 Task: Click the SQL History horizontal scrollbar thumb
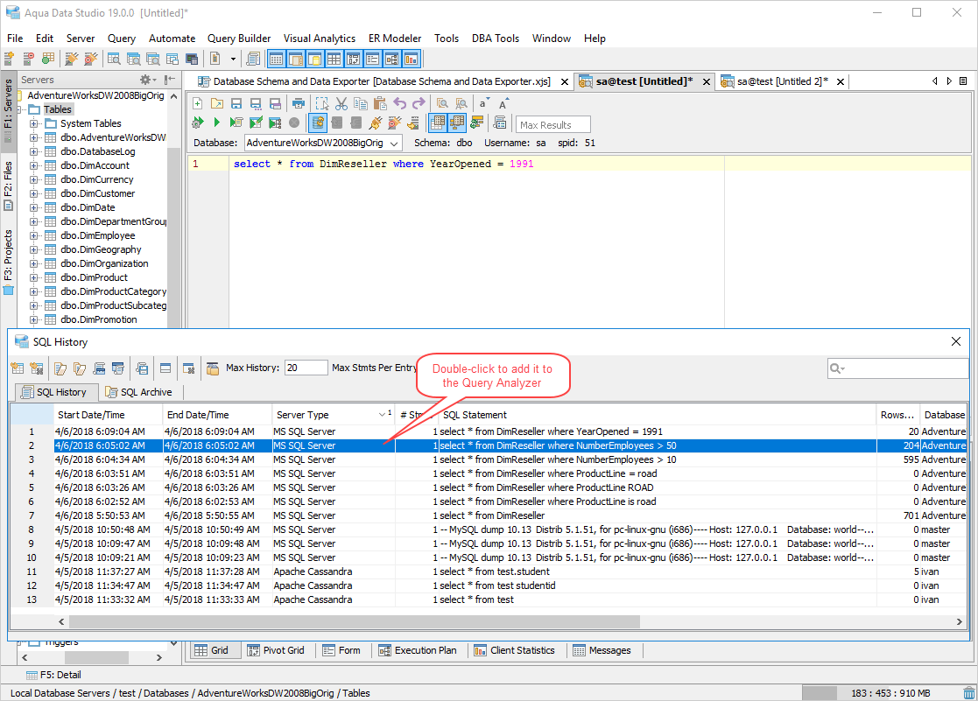point(355,621)
